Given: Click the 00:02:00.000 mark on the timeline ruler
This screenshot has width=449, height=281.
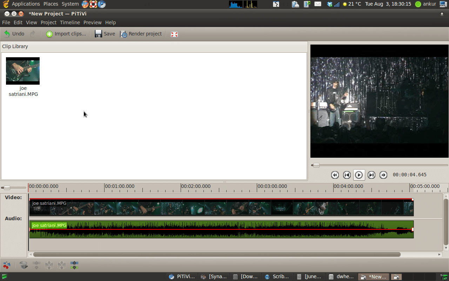Looking at the screenshot, I should [196, 187].
